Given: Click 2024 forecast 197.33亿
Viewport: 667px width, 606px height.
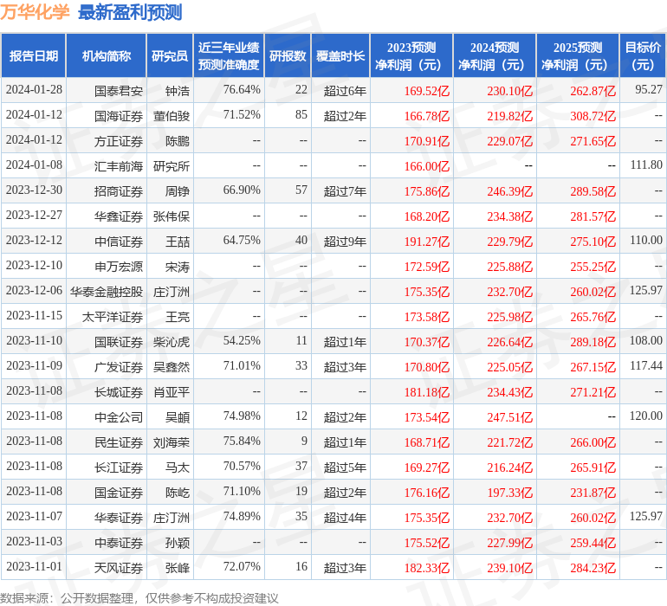Looking at the screenshot, I should (x=509, y=492).
